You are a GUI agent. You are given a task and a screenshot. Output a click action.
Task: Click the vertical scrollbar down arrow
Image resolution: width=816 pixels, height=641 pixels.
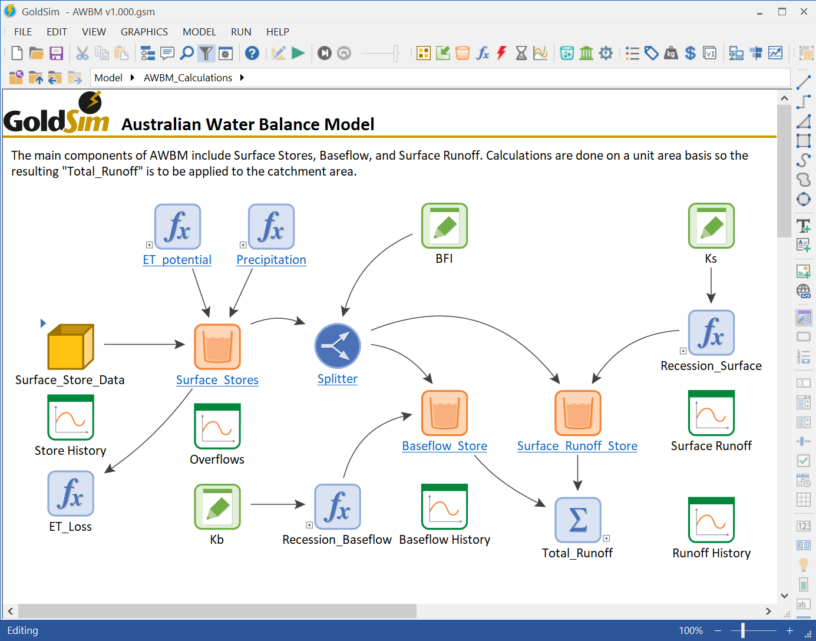[784, 596]
